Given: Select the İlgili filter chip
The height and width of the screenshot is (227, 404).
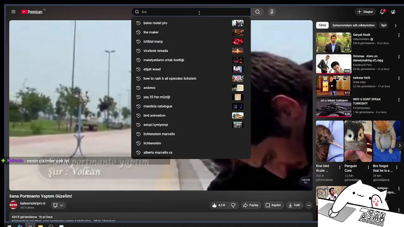Looking at the screenshot, I should point(384,25).
